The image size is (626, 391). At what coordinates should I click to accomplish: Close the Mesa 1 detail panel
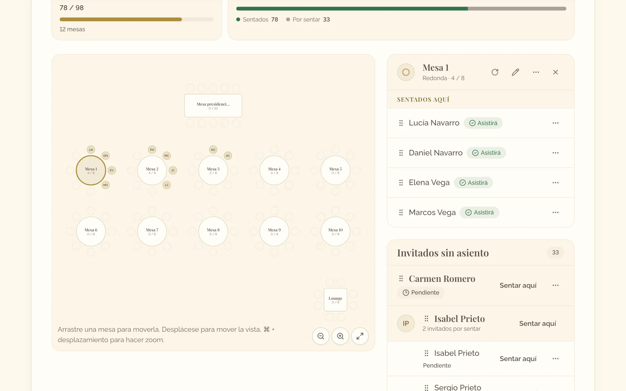coord(556,72)
